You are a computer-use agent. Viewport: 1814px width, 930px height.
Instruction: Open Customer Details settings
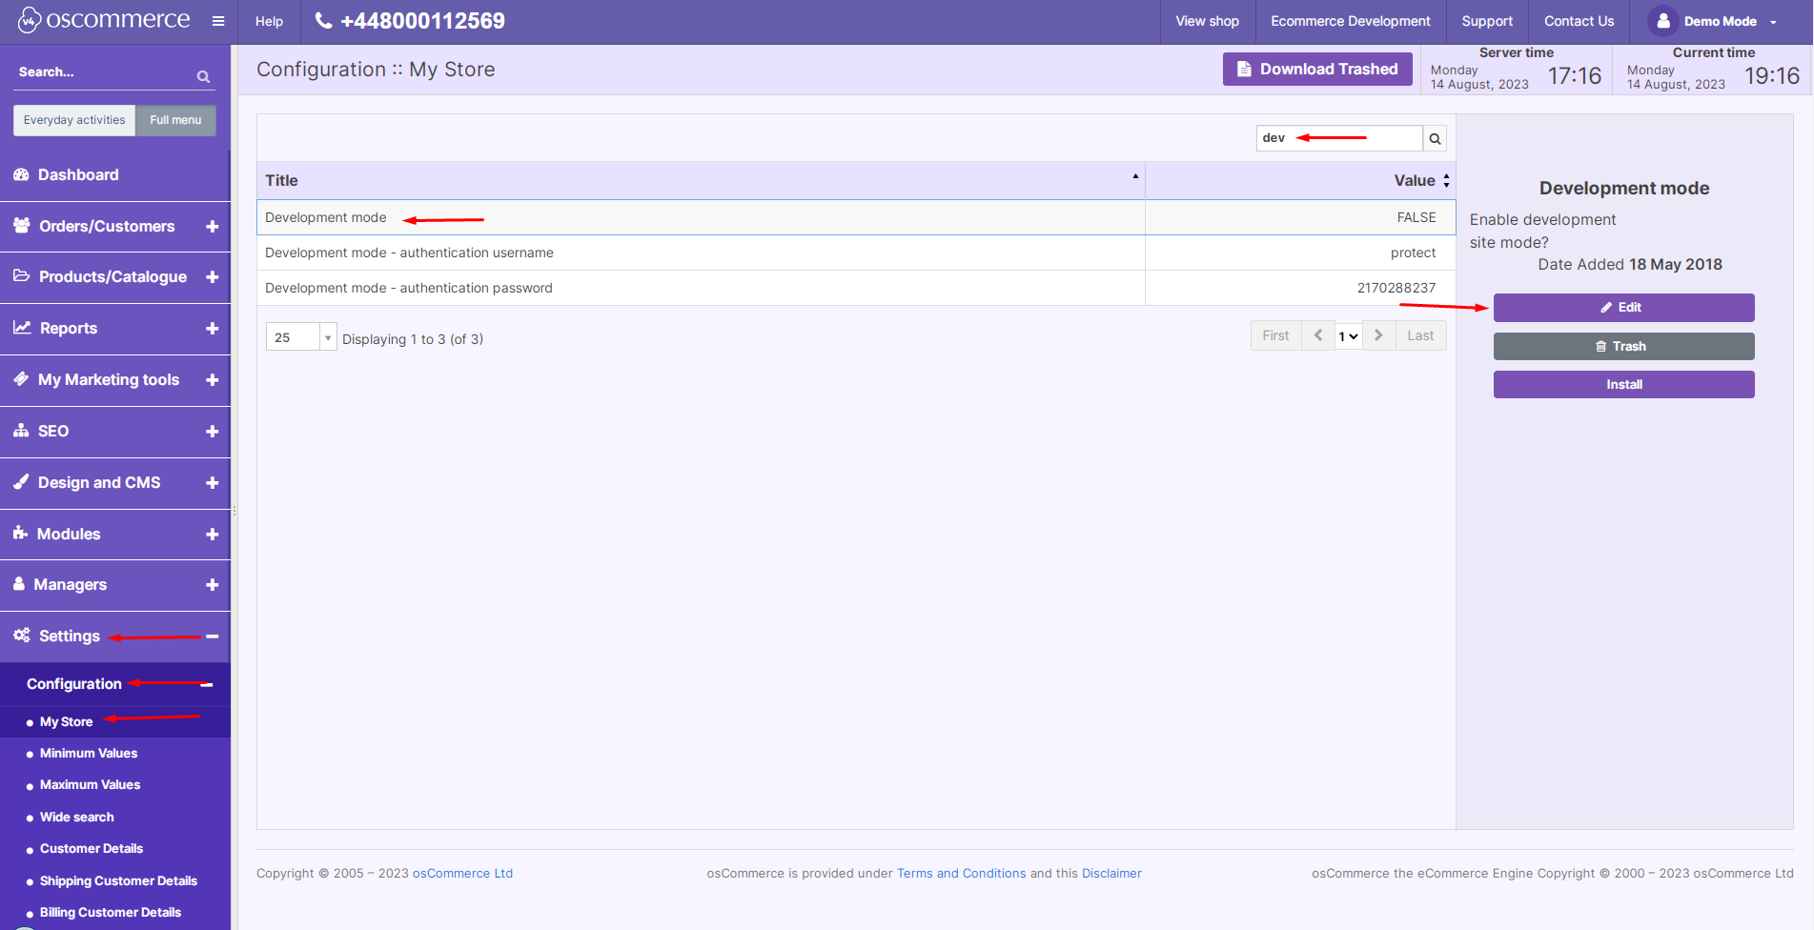point(92,849)
